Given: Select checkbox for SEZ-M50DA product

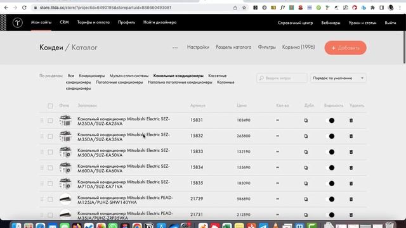Looking at the screenshot, I should pos(50,152).
